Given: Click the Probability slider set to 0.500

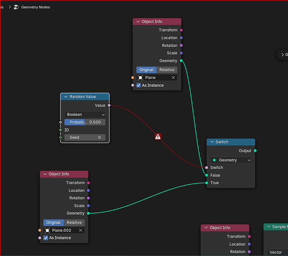Looking at the screenshot, I should coord(85,122).
